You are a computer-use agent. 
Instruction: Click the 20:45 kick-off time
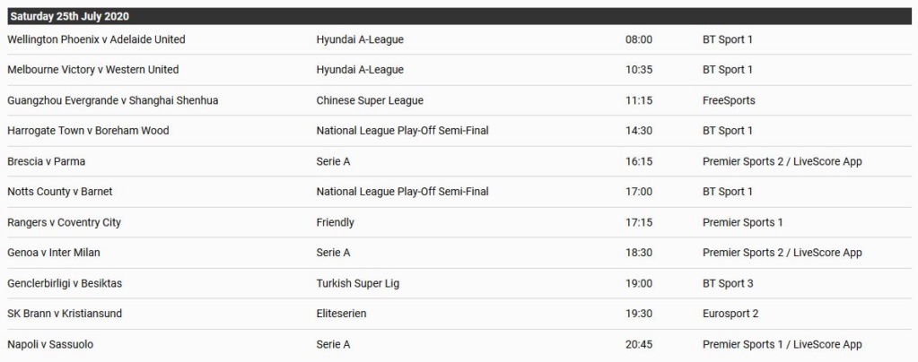pyautogui.click(x=639, y=344)
